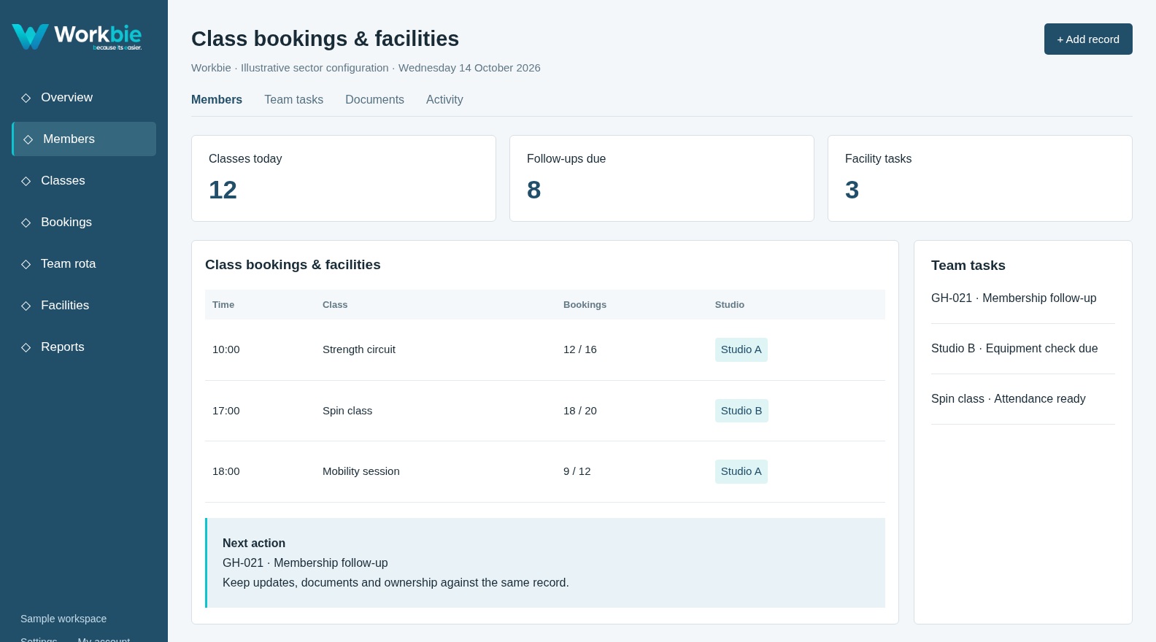Click the diamond icon beside Facilities

(26, 306)
